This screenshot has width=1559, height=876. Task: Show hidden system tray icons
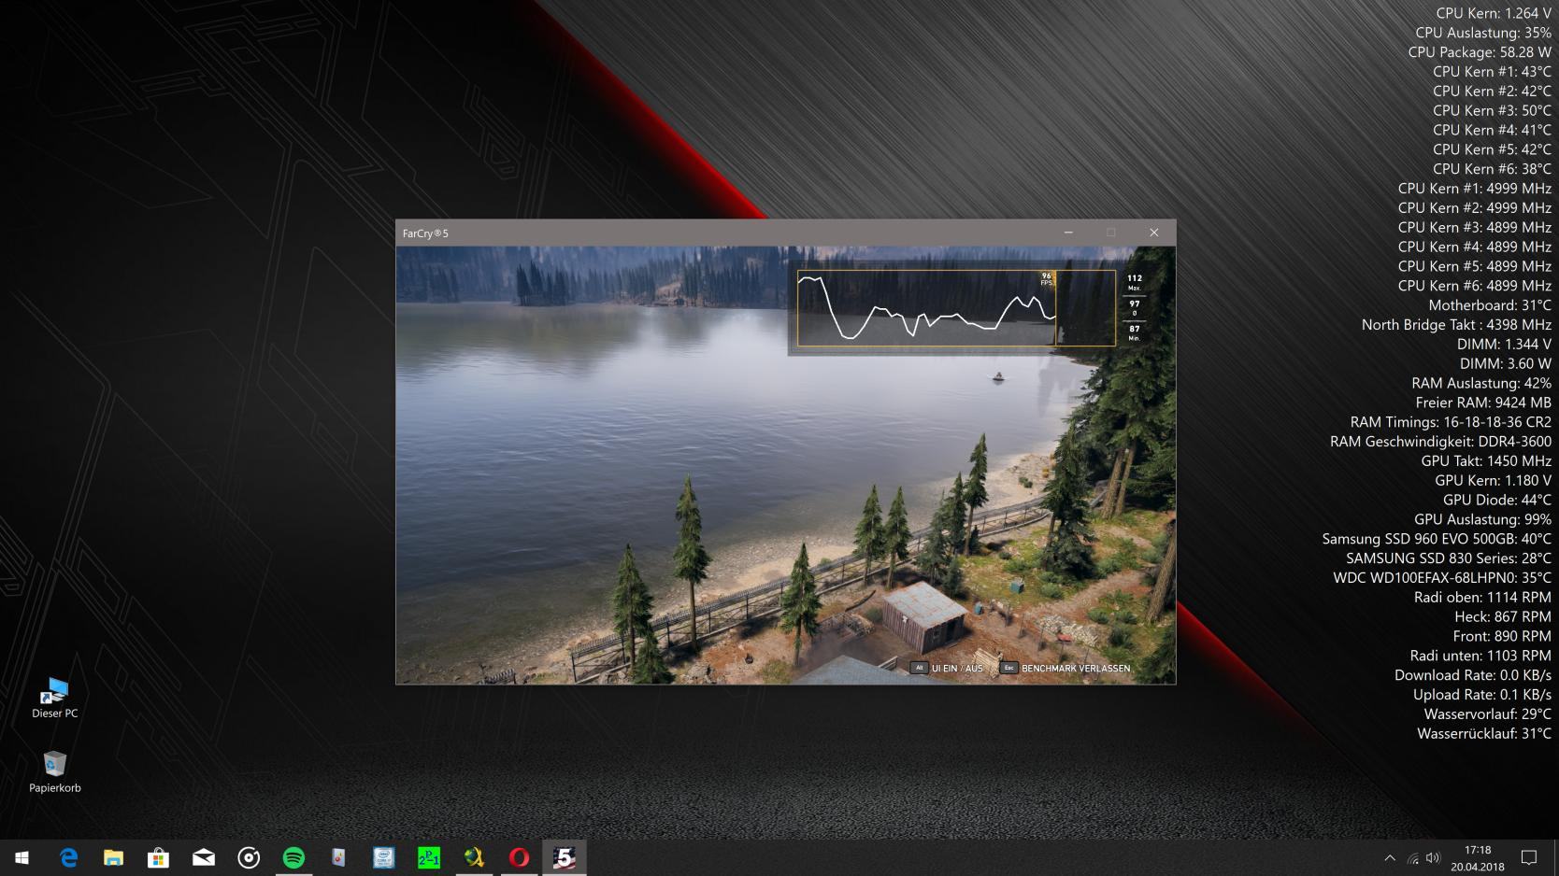1390,857
